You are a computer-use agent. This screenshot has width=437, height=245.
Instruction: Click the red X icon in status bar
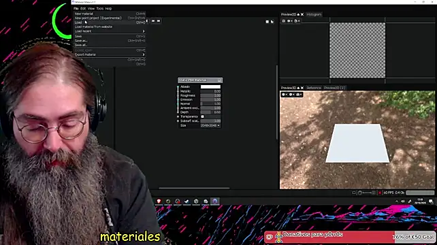pos(380,193)
